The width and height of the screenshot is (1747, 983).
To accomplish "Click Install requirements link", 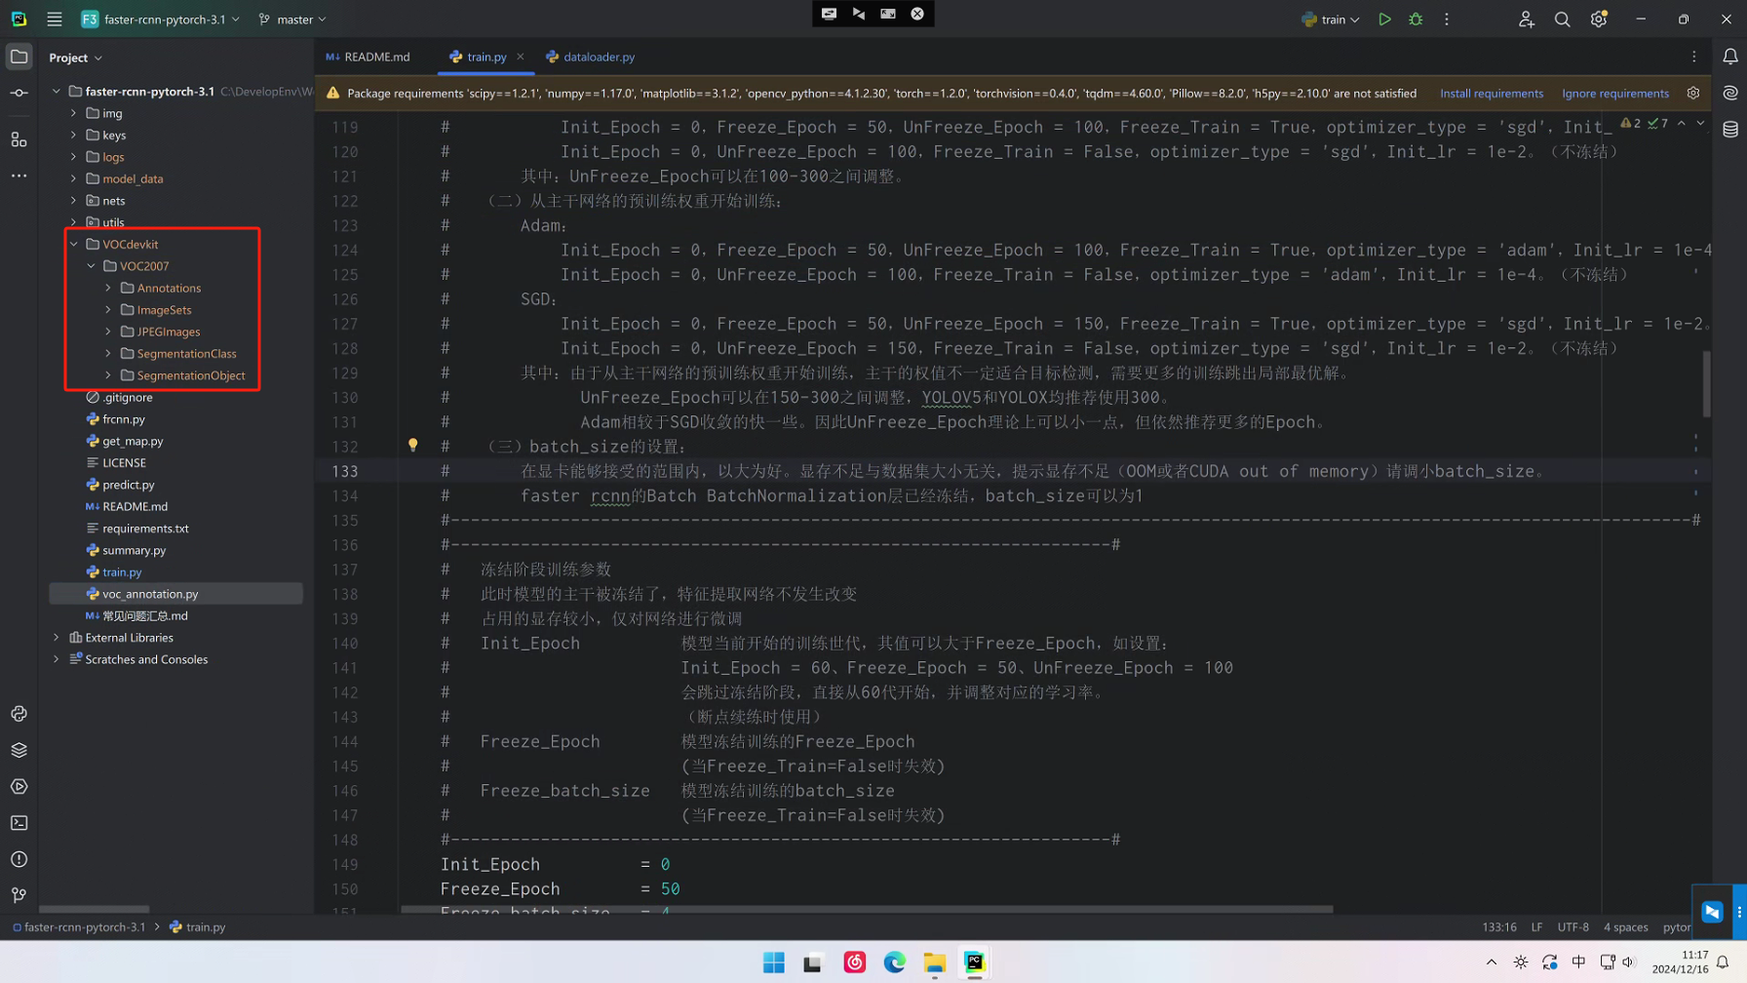I will 1492,94.
